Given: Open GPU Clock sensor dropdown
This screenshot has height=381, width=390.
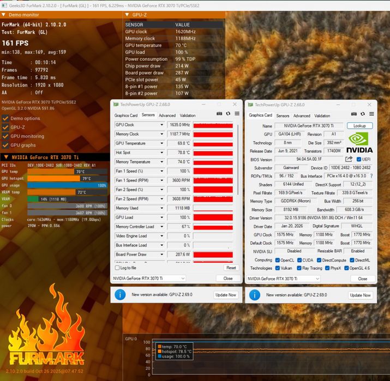Looking at the screenshot, I should pos(161,125).
